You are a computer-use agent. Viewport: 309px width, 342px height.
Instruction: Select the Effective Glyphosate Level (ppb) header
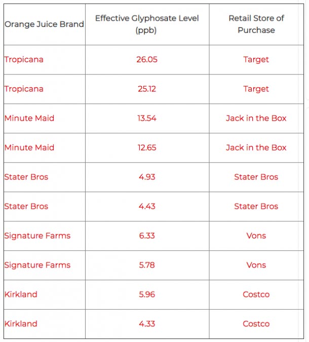point(147,24)
